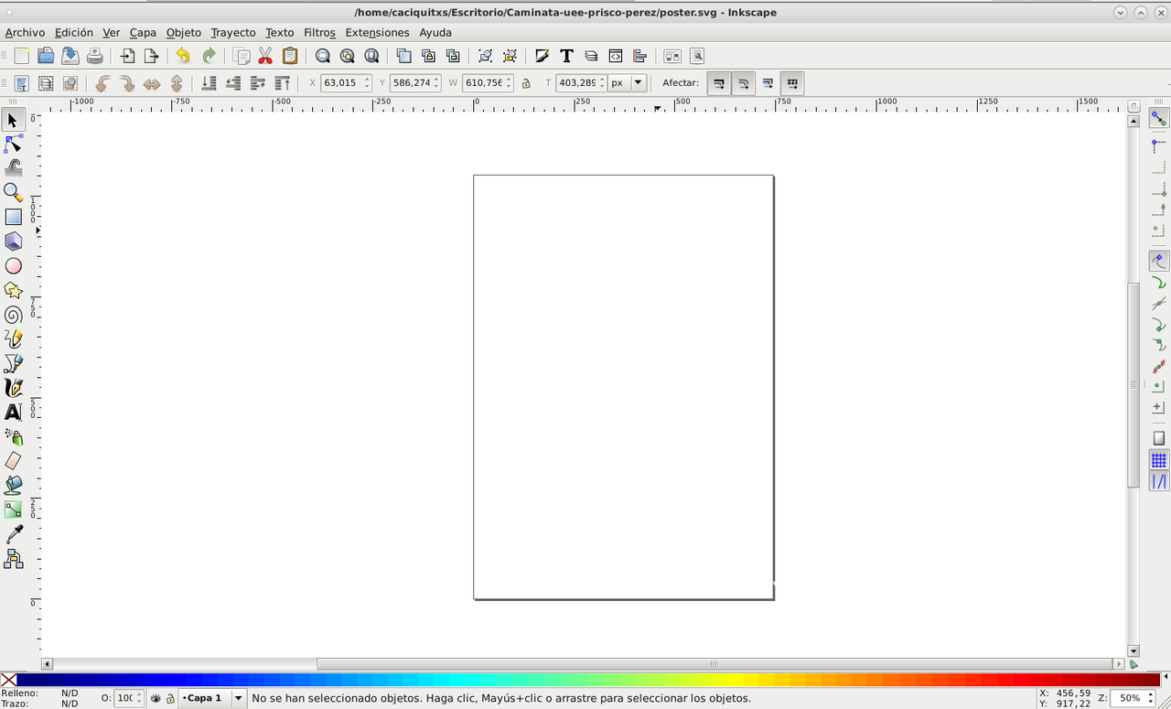
Task: Activate the Text tool
Action: (13, 412)
